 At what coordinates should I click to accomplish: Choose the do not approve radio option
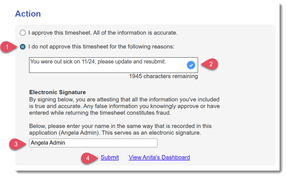pos(23,46)
